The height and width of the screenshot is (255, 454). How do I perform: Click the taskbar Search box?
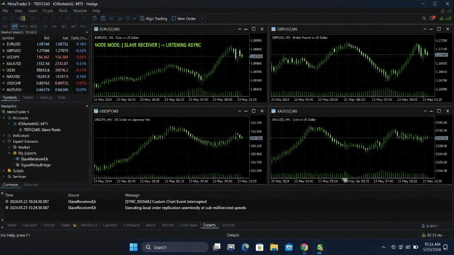point(175,247)
